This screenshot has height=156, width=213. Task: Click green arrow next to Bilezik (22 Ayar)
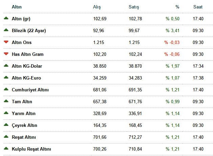[x=6, y=30]
